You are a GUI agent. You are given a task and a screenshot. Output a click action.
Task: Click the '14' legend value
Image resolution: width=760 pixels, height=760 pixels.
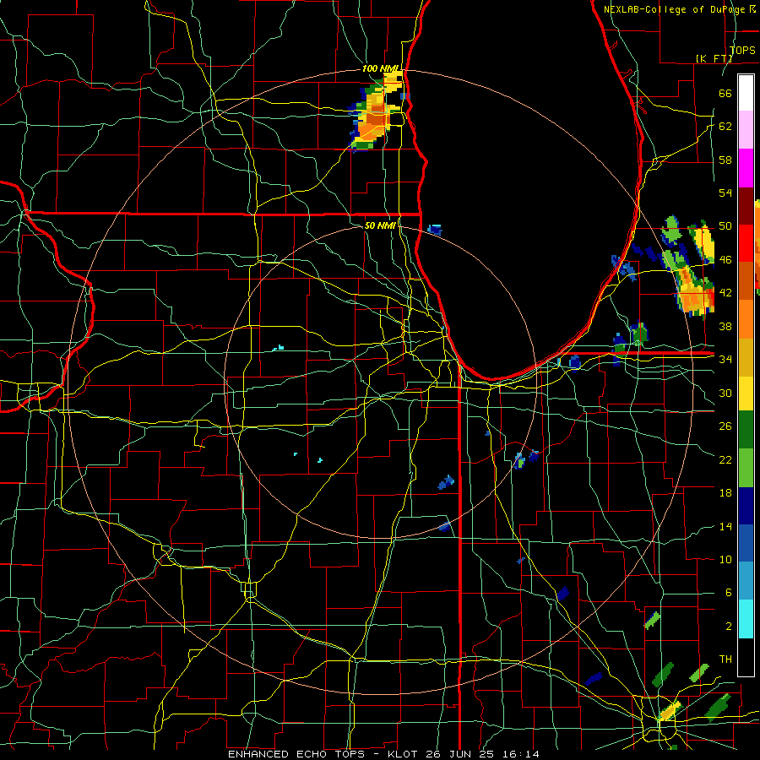(725, 527)
